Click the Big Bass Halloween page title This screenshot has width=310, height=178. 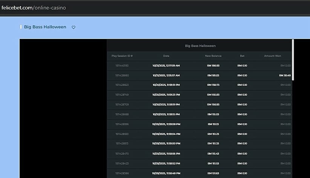[45, 27]
